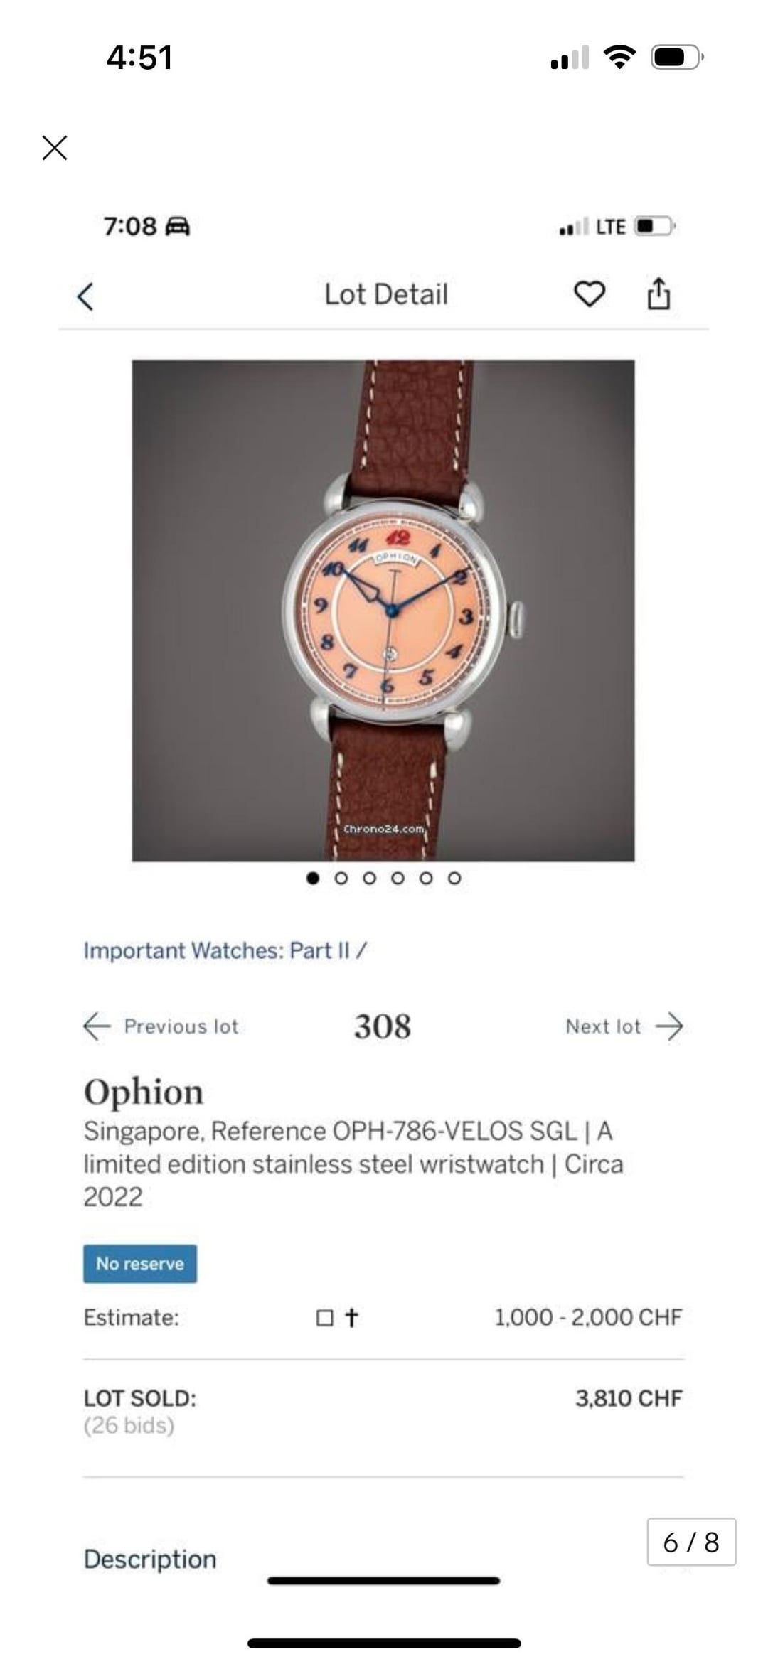Close the image viewer with X

tap(55, 148)
